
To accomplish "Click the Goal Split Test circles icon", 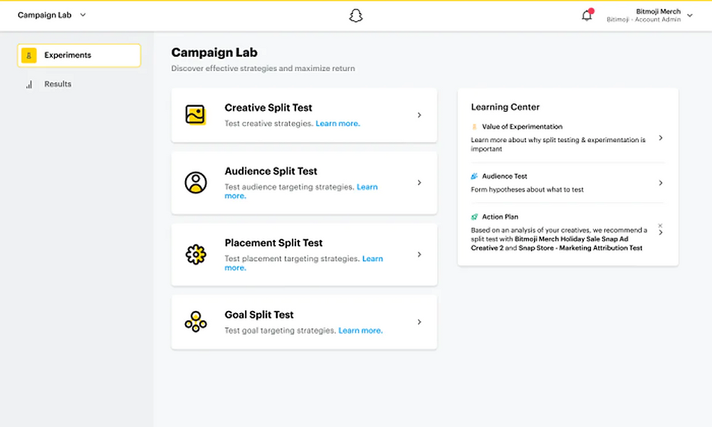I will pyautogui.click(x=196, y=322).
